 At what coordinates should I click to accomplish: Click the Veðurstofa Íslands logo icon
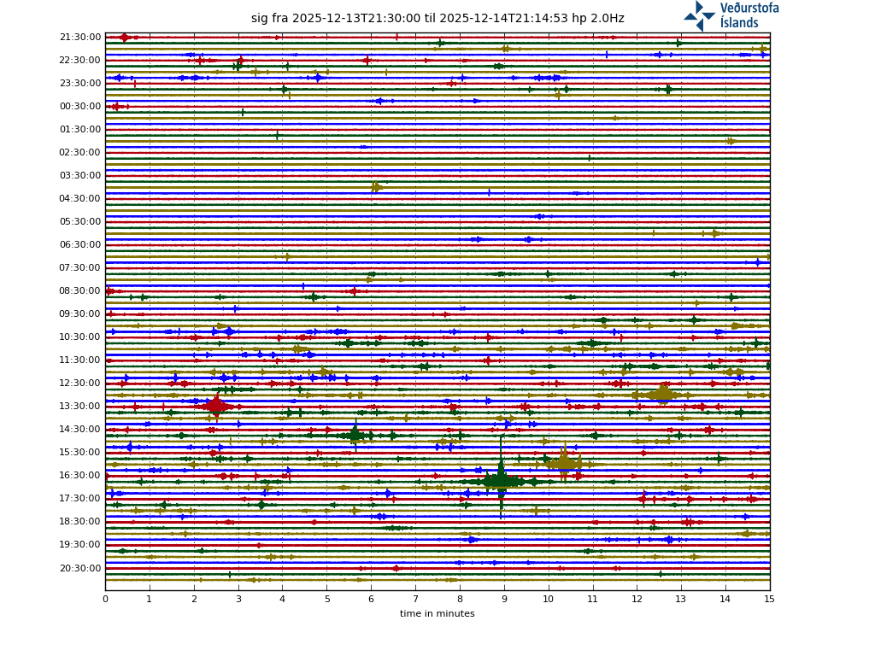pos(699,15)
